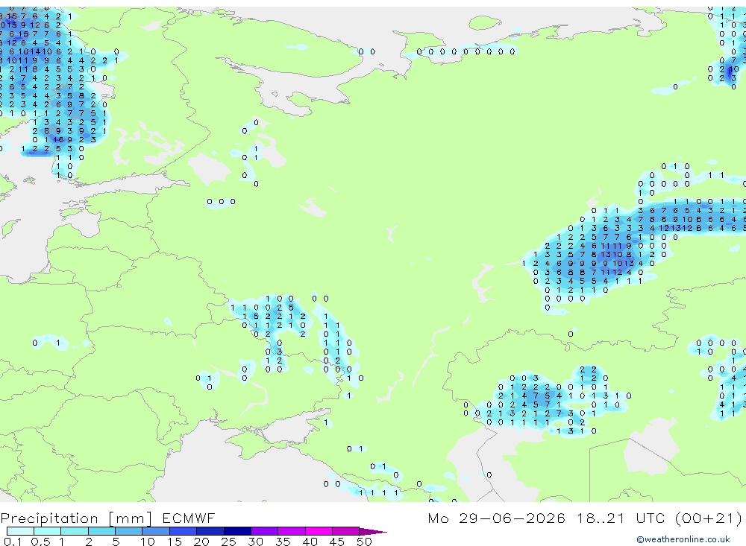
Task: Click the 'Precipitation [mm]' title text
Action: pos(76,518)
